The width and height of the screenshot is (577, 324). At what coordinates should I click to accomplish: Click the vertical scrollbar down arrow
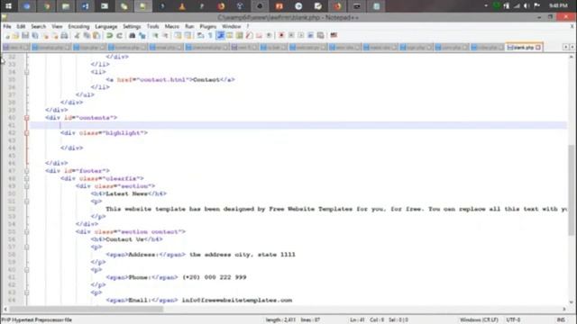571,302
